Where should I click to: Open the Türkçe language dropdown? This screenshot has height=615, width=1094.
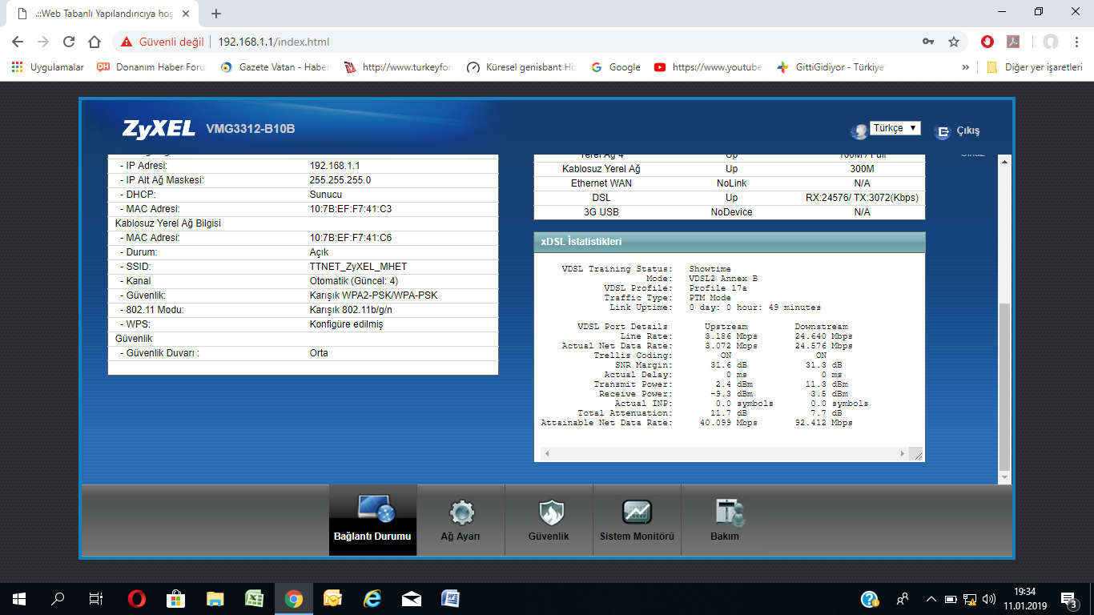pyautogui.click(x=895, y=128)
